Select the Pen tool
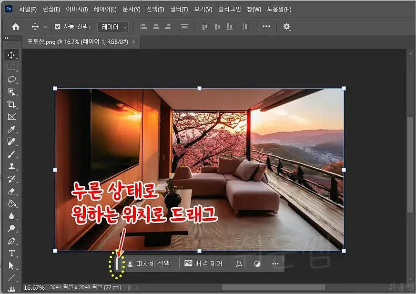Viewport: 416px width, 294px height. [12, 241]
